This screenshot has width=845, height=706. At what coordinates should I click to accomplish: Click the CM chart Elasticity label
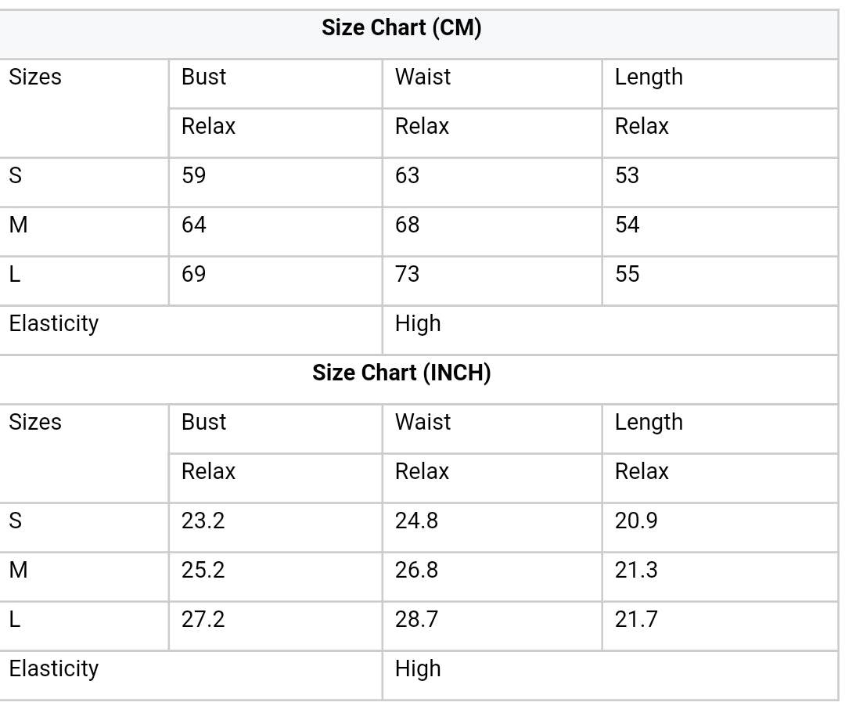[54, 324]
